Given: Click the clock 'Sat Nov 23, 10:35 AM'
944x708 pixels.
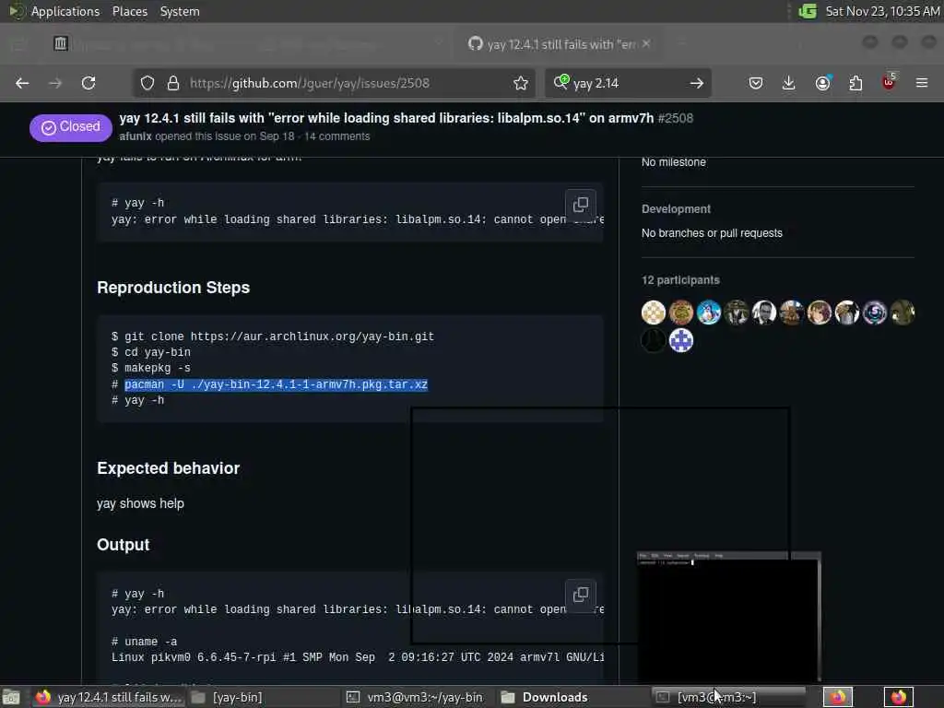Looking at the screenshot, I should [x=882, y=11].
